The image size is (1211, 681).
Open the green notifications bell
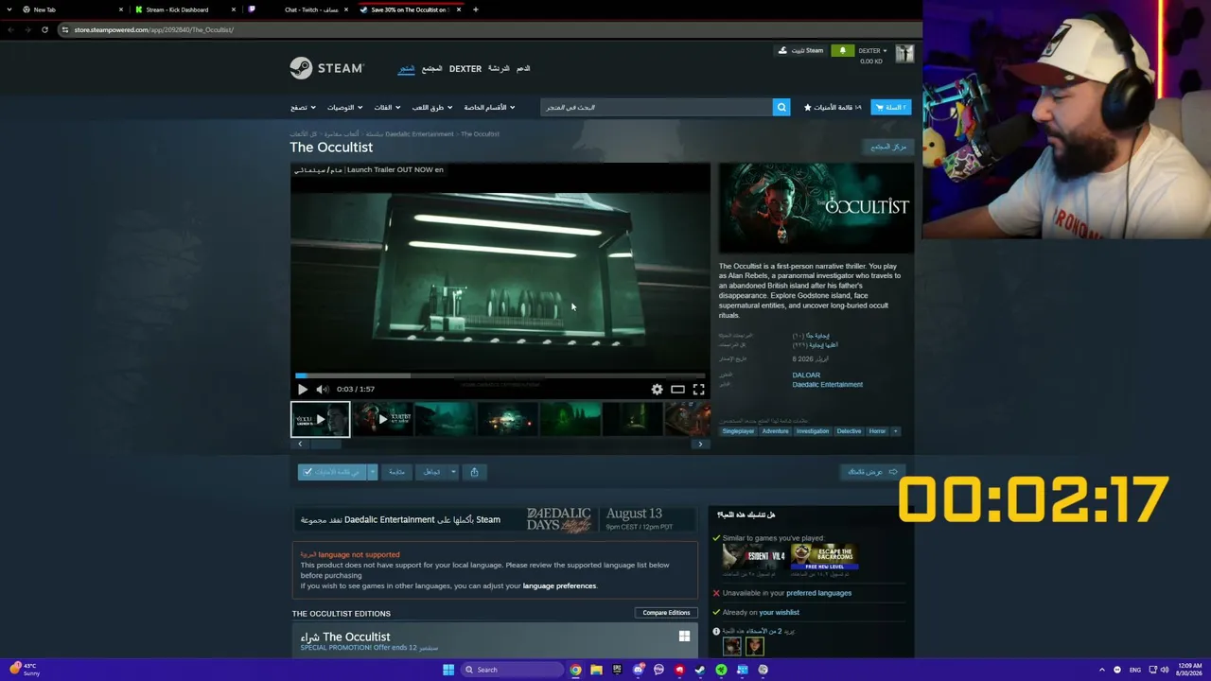[842, 50]
